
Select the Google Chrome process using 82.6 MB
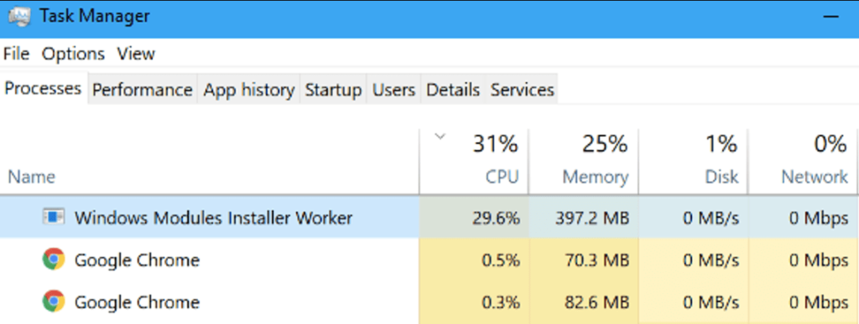click(429, 301)
